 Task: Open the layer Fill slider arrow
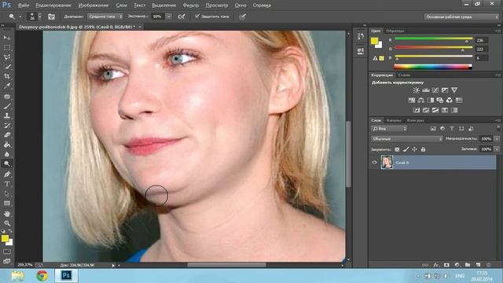[497, 149]
